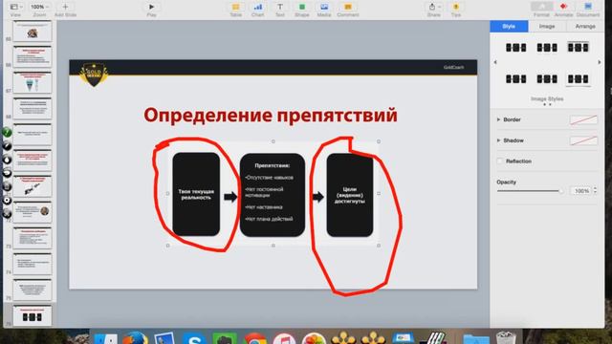
Task: Switch to the Image tab
Action: (x=547, y=26)
